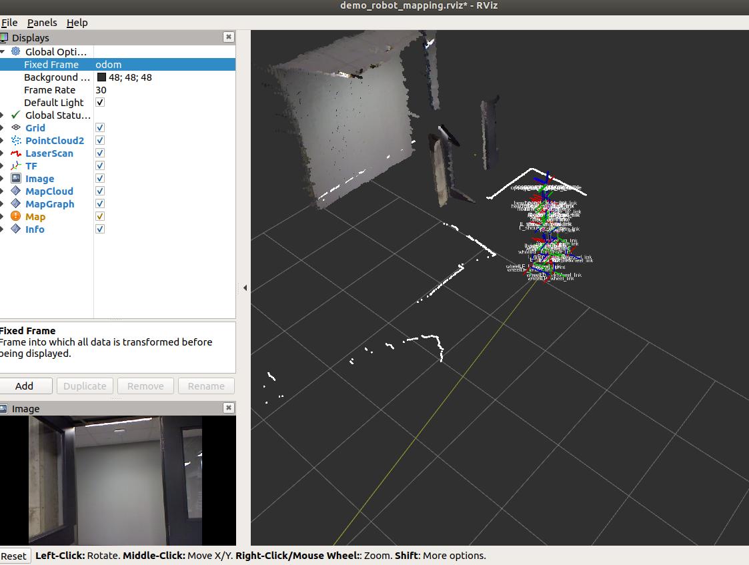
Task: Select the Fixed Frame odom value field
Action: [x=163, y=65]
